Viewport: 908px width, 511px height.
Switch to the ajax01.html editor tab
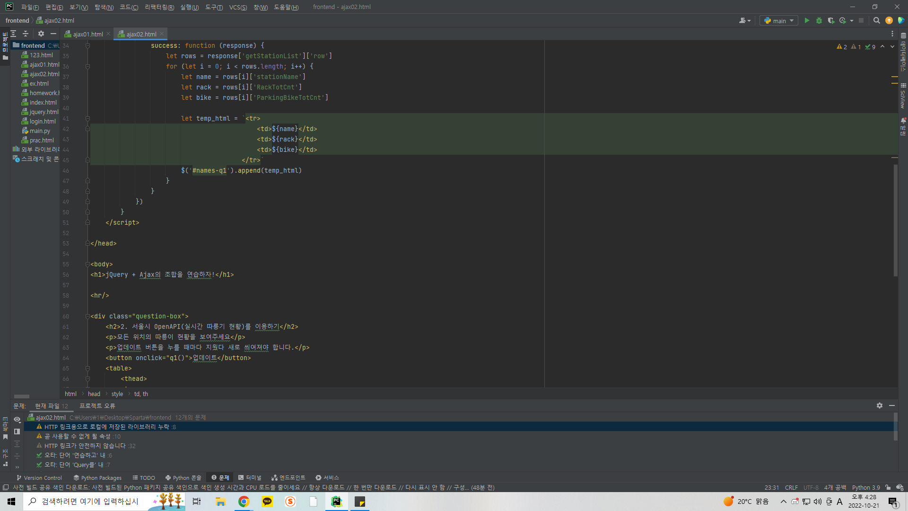coord(87,34)
